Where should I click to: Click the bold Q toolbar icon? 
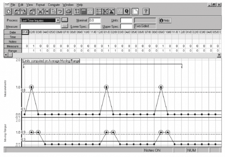[127, 12]
